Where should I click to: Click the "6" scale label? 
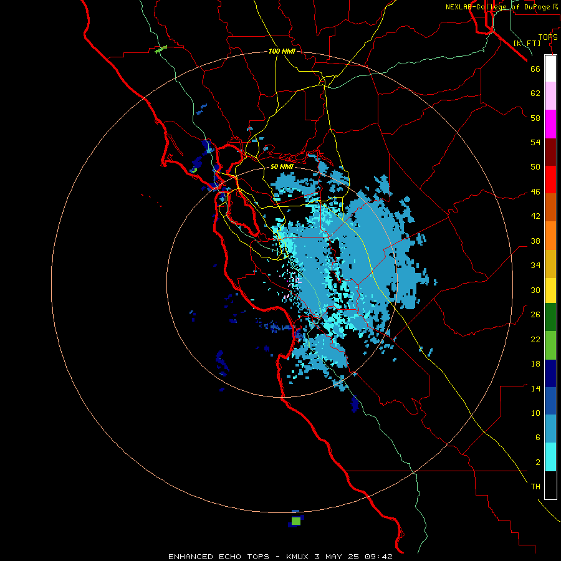[x=538, y=438]
